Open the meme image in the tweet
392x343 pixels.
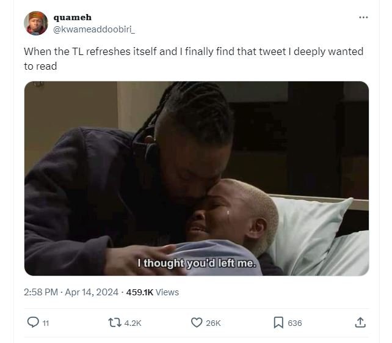pos(197,179)
